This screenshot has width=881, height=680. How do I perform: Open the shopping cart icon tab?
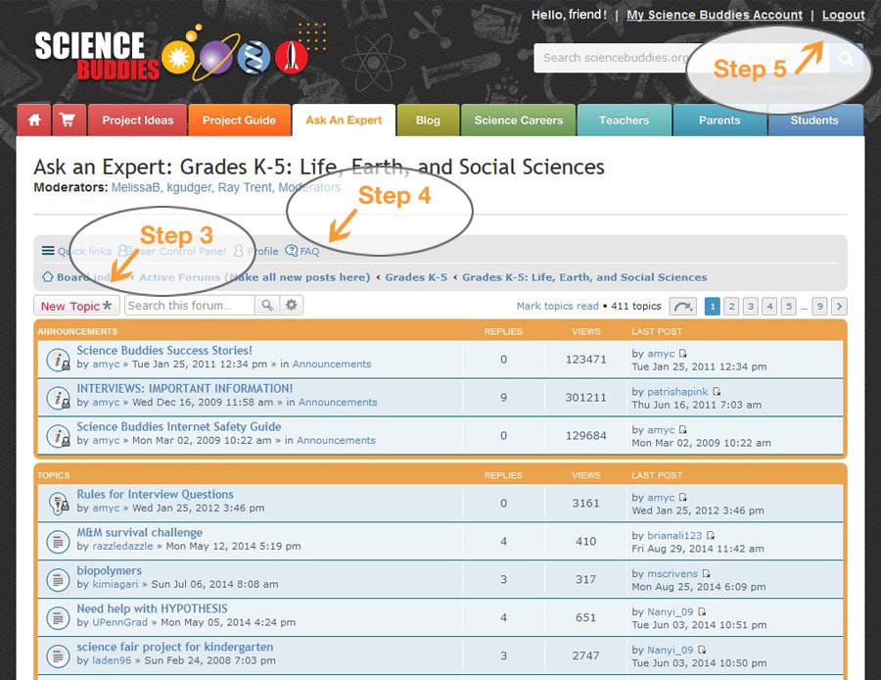70,120
